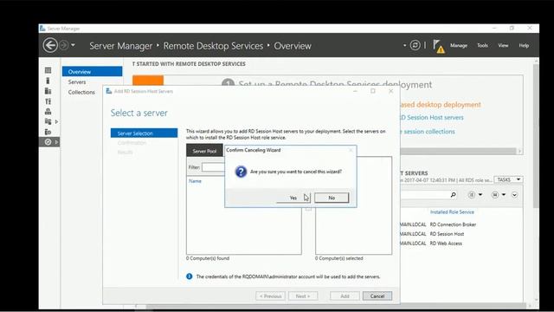Open Remote Desktop Services sidebar icon
The image size is (554, 312).
[48, 142]
